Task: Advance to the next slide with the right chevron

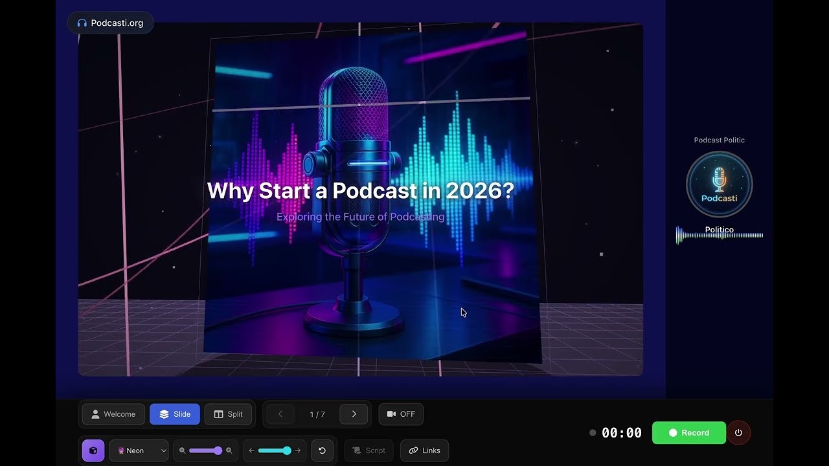Action: pyautogui.click(x=353, y=414)
